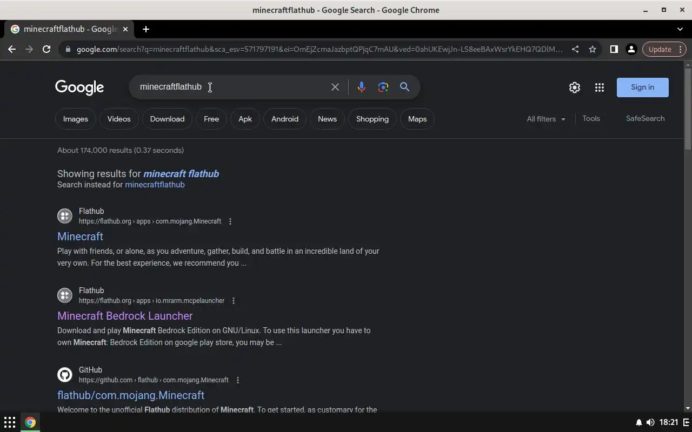Open Google apps grid
Image resolution: width=692 pixels, height=432 pixels.
(600, 87)
